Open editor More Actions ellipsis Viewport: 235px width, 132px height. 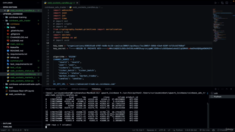pos(231,3)
